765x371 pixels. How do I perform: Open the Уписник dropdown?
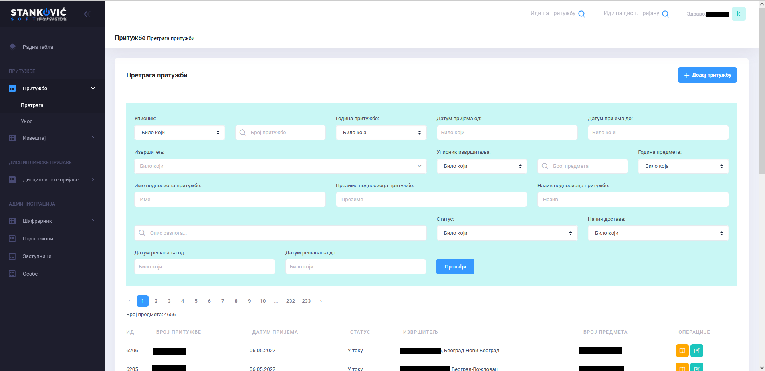coord(179,133)
